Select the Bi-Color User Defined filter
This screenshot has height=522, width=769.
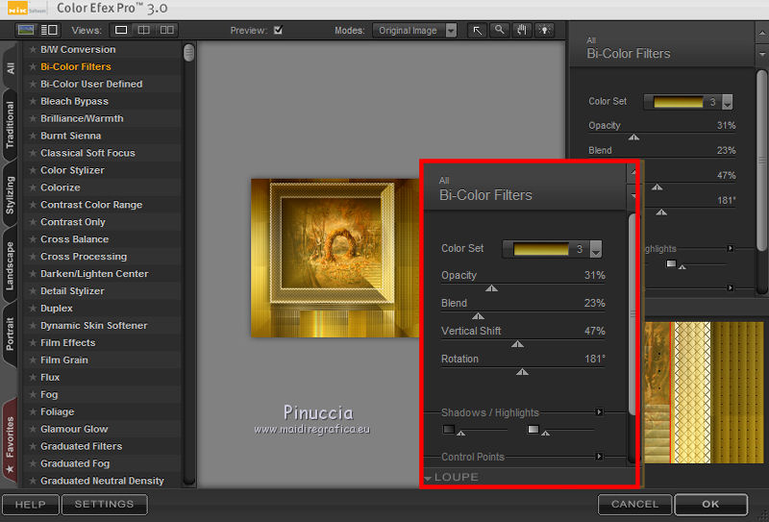point(91,84)
